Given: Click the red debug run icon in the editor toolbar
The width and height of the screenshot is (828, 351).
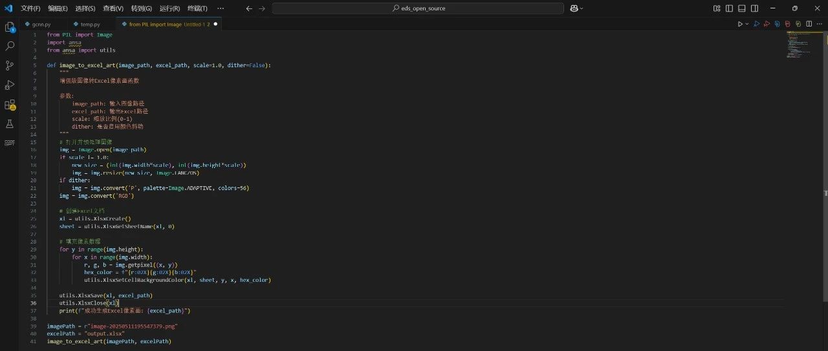Looking at the screenshot, I should pyautogui.click(x=767, y=24).
